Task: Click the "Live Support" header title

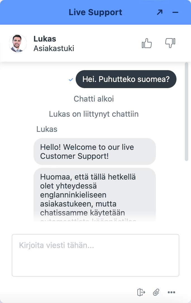Action: [x=95, y=12]
